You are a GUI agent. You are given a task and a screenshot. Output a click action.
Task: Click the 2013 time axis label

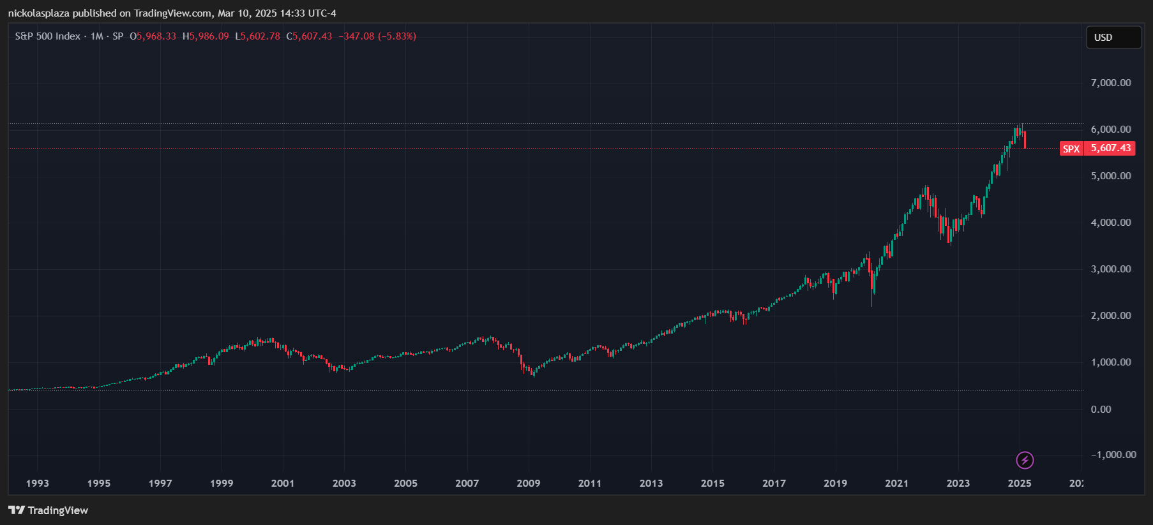[651, 484]
